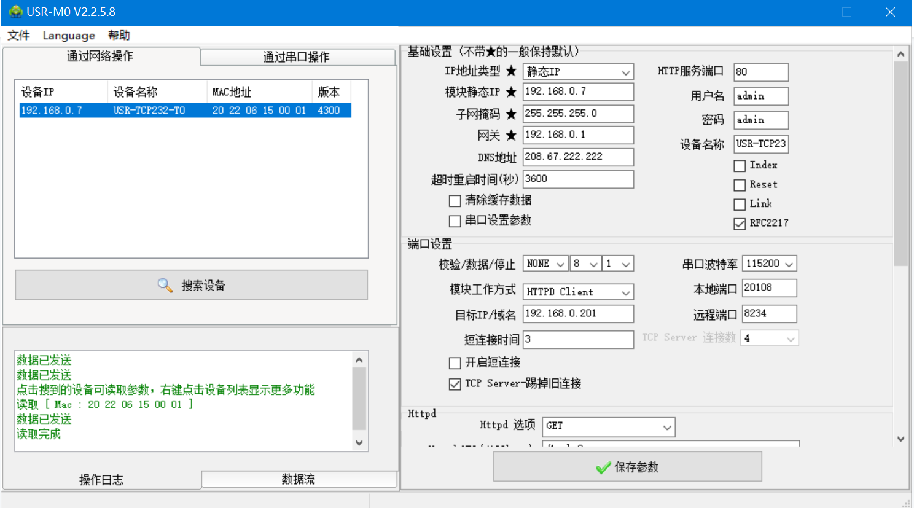Click the version cell 4300
Image resolution: width=914 pixels, height=508 pixels.
329,111
